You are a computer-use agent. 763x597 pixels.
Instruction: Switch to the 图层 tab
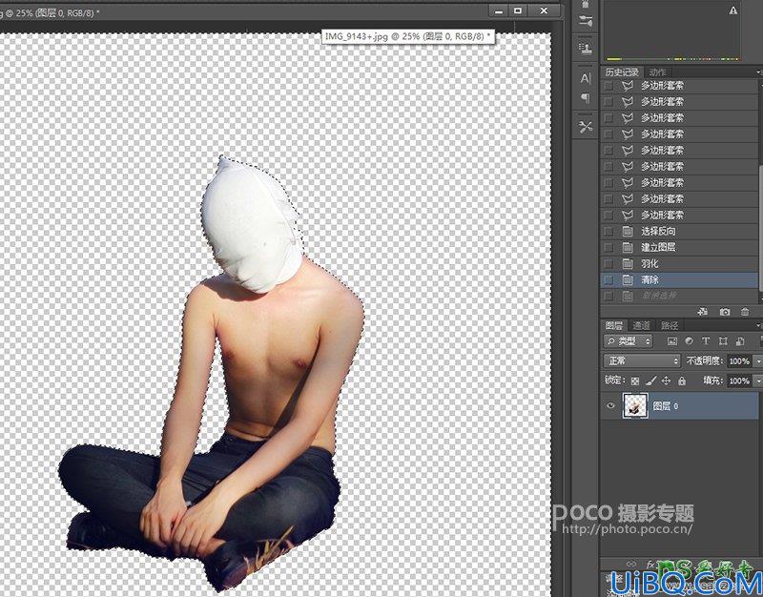pos(614,325)
